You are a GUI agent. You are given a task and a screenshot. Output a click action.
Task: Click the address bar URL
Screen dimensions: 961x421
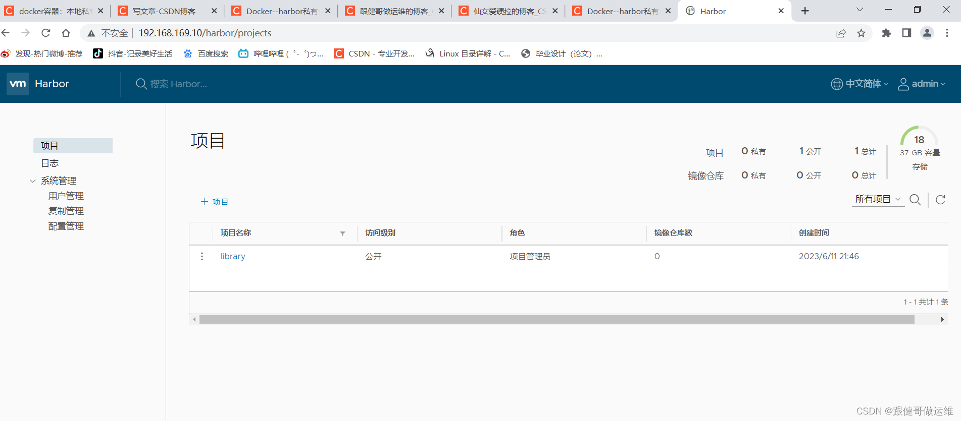click(205, 33)
